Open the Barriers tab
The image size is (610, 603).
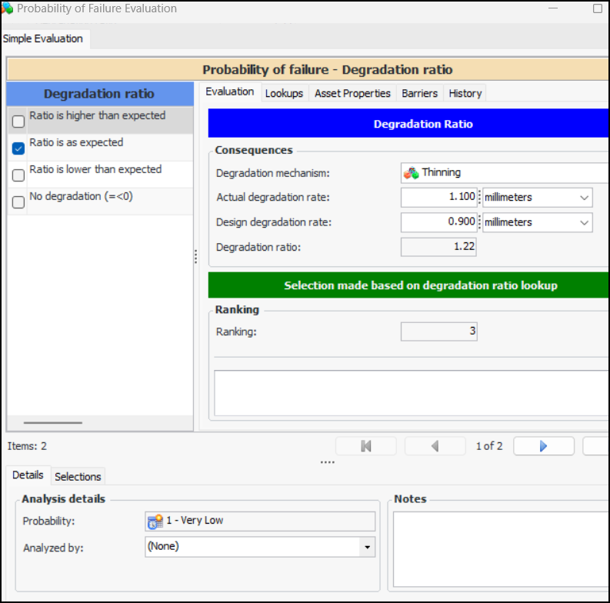[419, 93]
